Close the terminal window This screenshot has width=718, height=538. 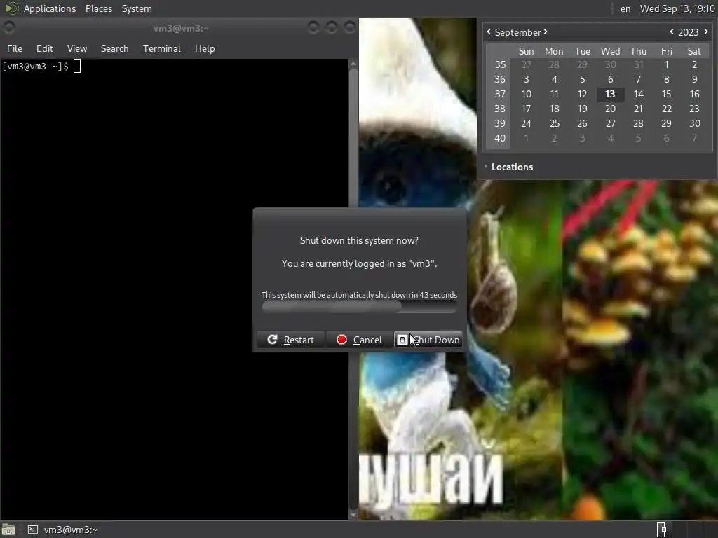(350, 27)
